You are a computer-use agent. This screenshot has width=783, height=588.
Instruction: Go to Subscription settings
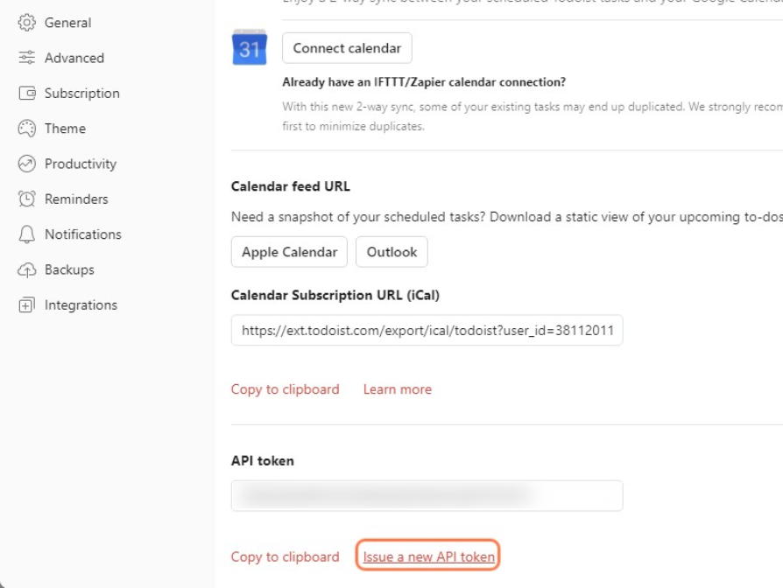tap(82, 94)
